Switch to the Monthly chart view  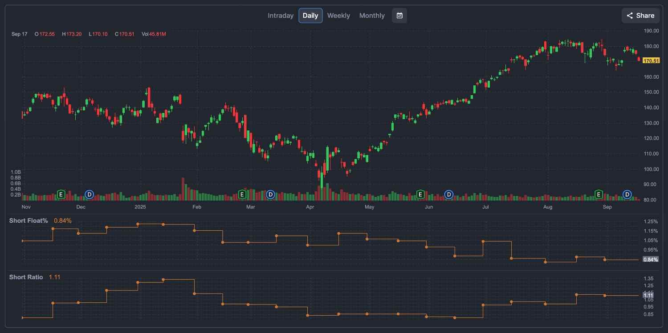[371, 15]
